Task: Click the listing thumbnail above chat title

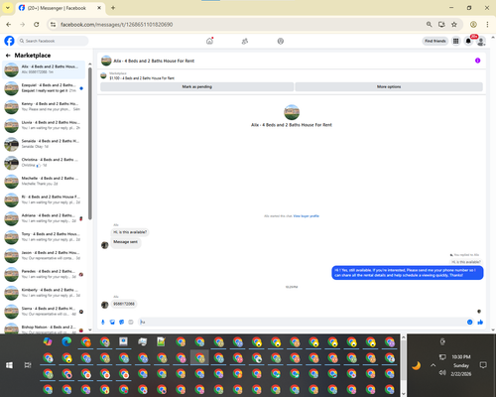Action: tap(292, 112)
